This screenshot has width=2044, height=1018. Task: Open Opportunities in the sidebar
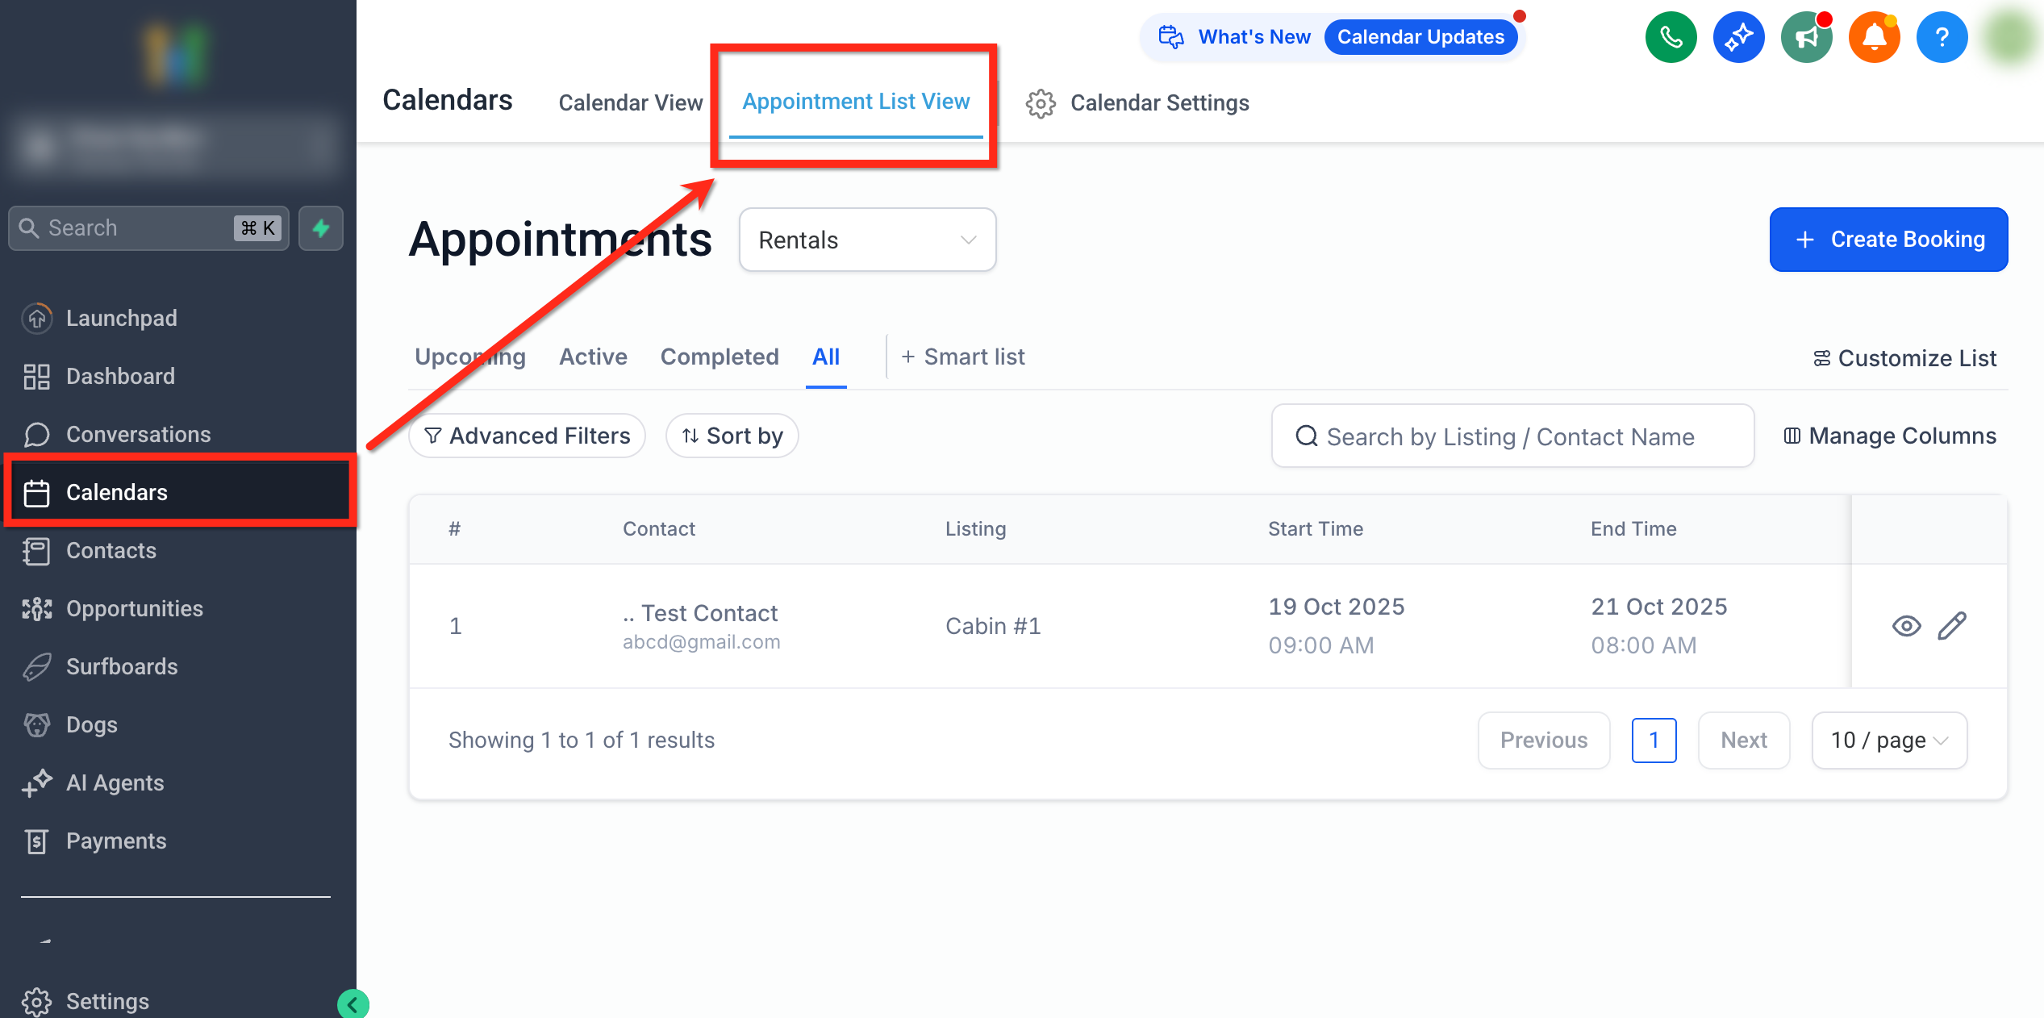pyautogui.click(x=134, y=608)
